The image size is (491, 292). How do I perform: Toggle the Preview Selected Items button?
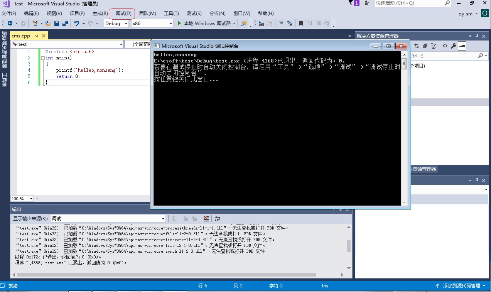pos(462,46)
